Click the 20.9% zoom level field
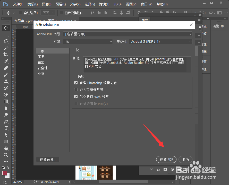229x185 pixels. pos(18,182)
